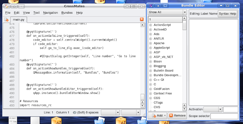Click the script file desktop icon beside the blank document icon
Viewport: 243px width, 124px height.
pyautogui.click(x=13, y=120)
